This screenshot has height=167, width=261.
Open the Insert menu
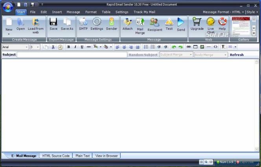[x=57, y=12]
